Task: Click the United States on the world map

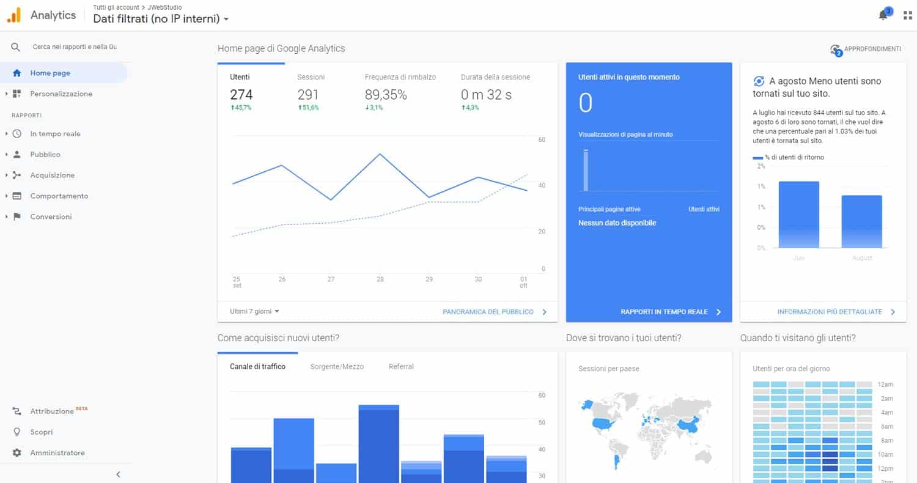Action: coord(603,424)
